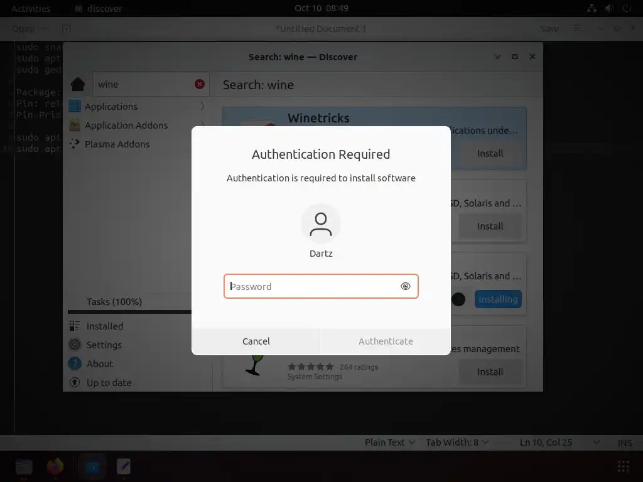Click Text Editor icon in dock
643x482 pixels.
click(x=124, y=466)
